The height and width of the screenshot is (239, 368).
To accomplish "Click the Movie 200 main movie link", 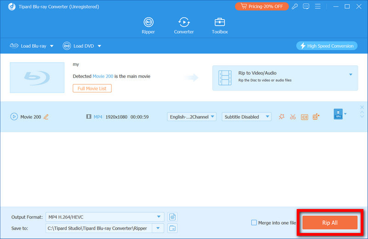I will [x=103, y=76].
